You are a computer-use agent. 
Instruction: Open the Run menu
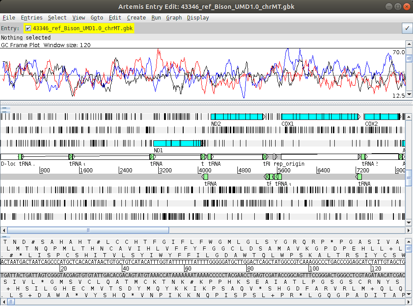(x=156, y=17)
